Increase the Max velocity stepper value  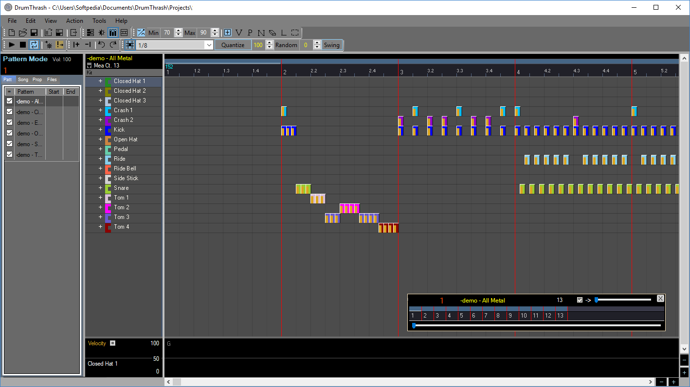pos(215,31)
